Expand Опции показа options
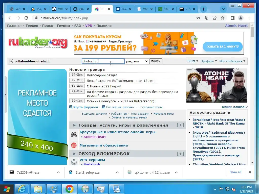 [234, 107]
